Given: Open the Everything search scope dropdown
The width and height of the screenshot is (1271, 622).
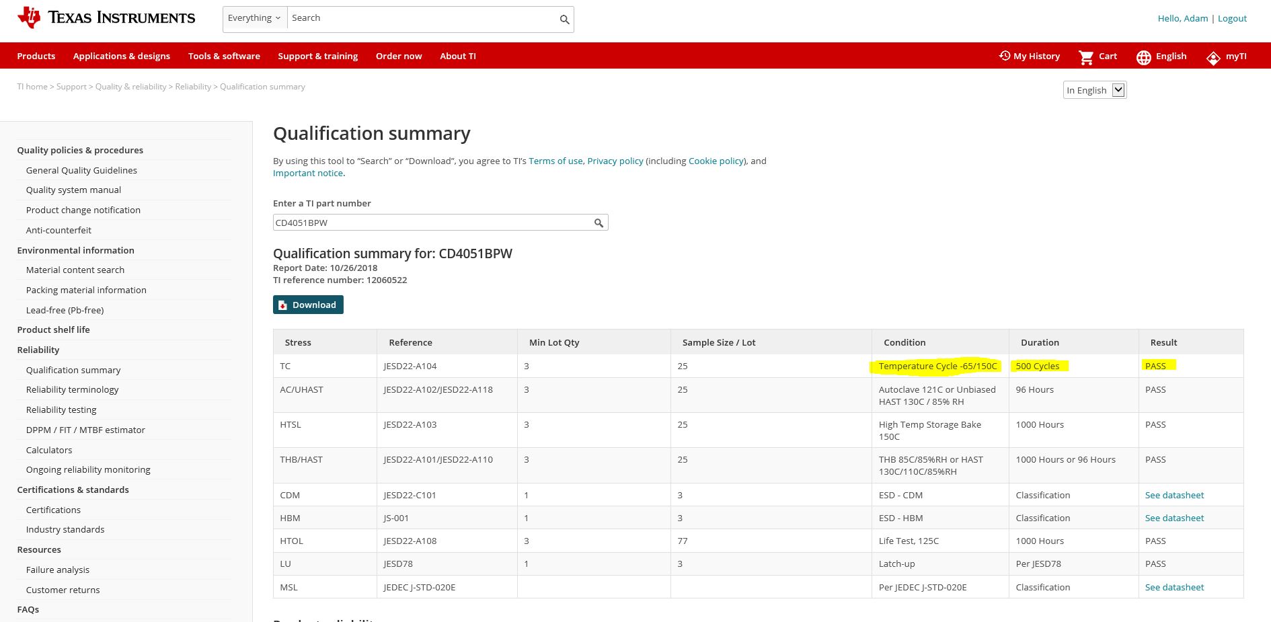Looking at the screenshot, I should tap(255, 18).
